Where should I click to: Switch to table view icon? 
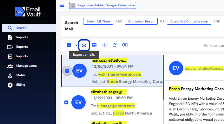[x=94, y=45]
